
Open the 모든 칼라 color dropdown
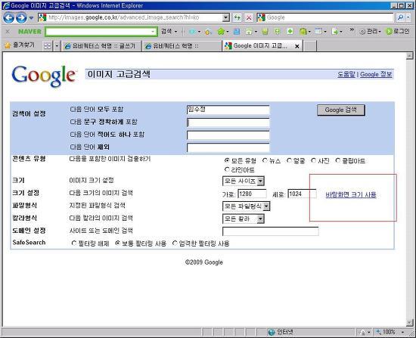pos(244,219)
